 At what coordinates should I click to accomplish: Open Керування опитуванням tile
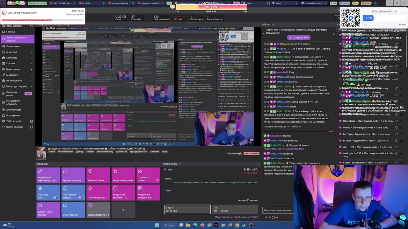pos(148,193)
